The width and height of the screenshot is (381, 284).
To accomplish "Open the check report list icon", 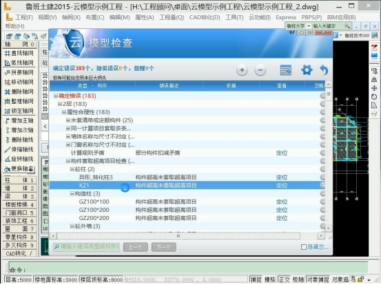I will pyautogui.click(x=285, y=70).
